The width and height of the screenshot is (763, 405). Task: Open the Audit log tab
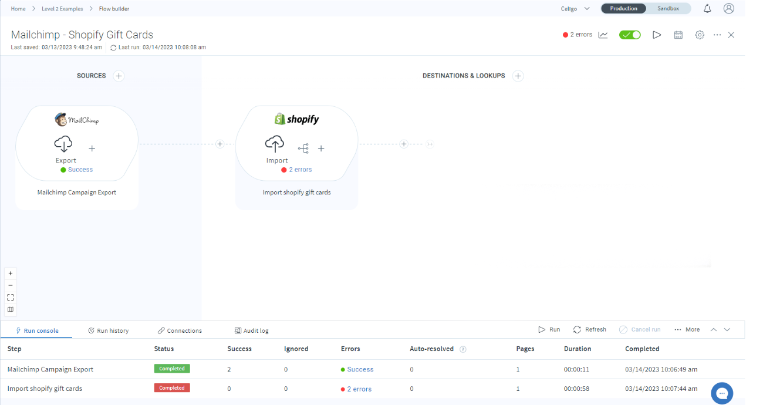[x=252, y=330]
